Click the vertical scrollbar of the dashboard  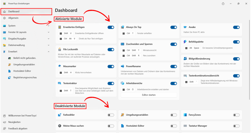point(249,60)
